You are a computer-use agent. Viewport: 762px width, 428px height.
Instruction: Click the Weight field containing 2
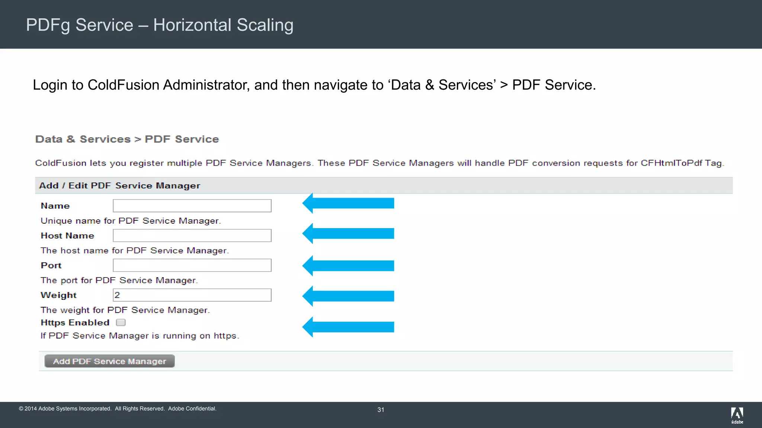click(x=192, y=295)
